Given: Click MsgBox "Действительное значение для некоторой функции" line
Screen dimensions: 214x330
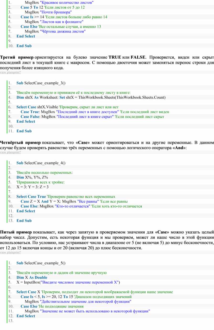Looking at the screenshot, I should [x=78, y=301].
